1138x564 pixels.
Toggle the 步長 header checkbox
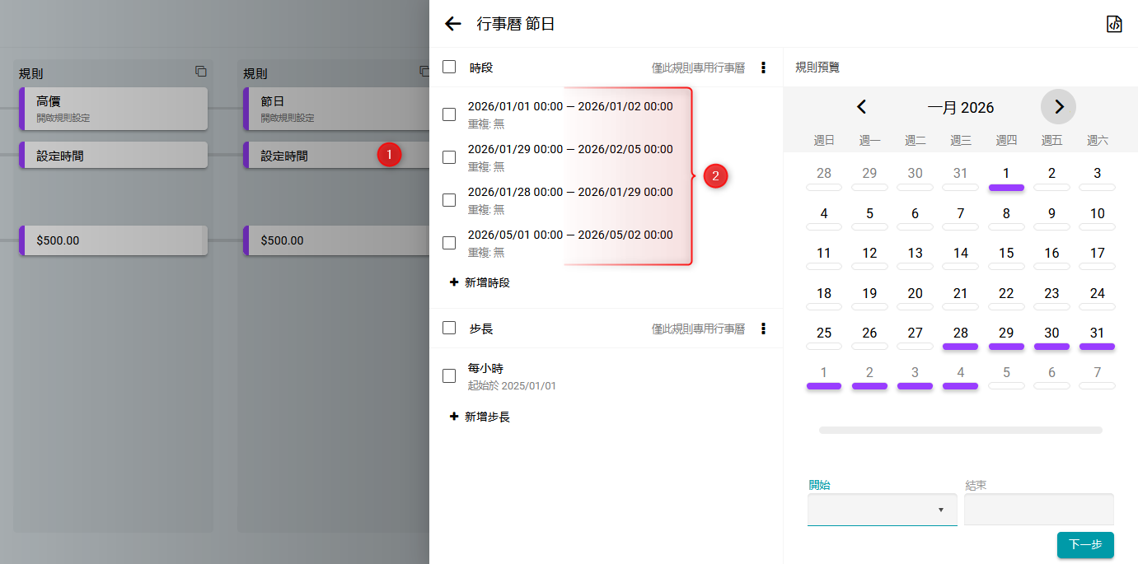(x=449, y=328)
